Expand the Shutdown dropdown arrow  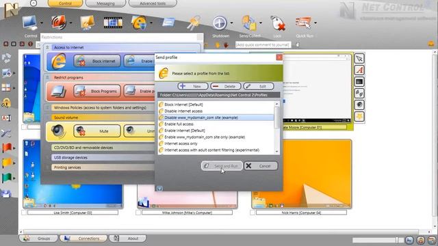pos(232,23)
